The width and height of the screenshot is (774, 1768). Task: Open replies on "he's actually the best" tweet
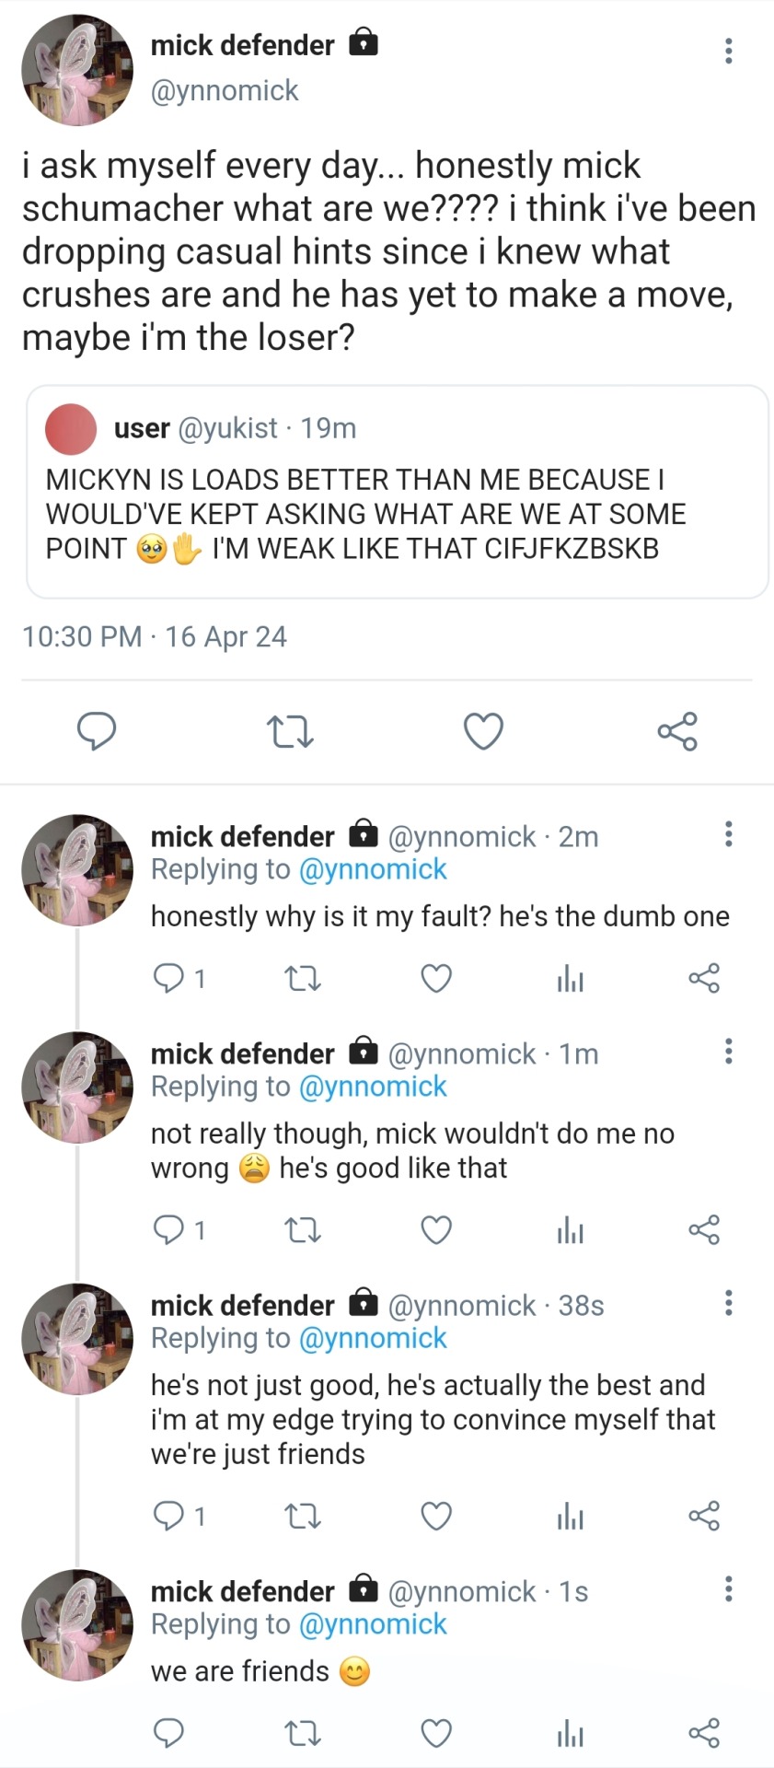point(169,1516)
